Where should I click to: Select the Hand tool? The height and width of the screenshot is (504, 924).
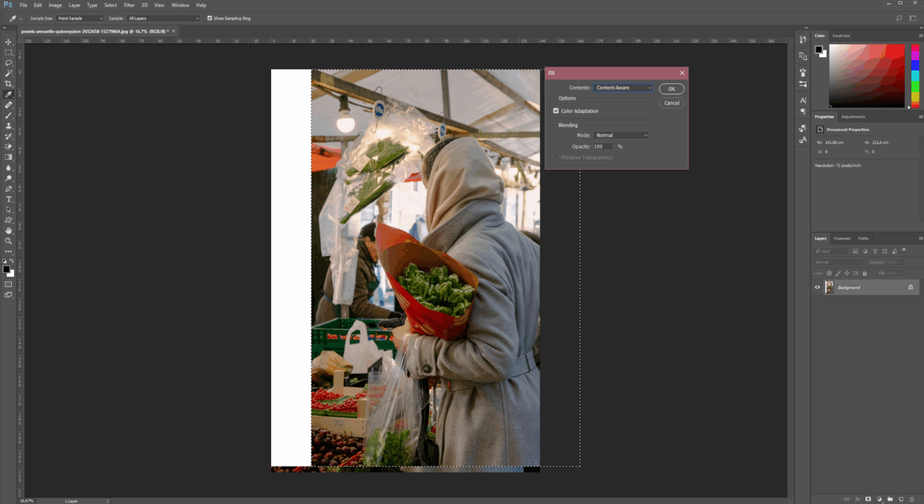[8, 230]
